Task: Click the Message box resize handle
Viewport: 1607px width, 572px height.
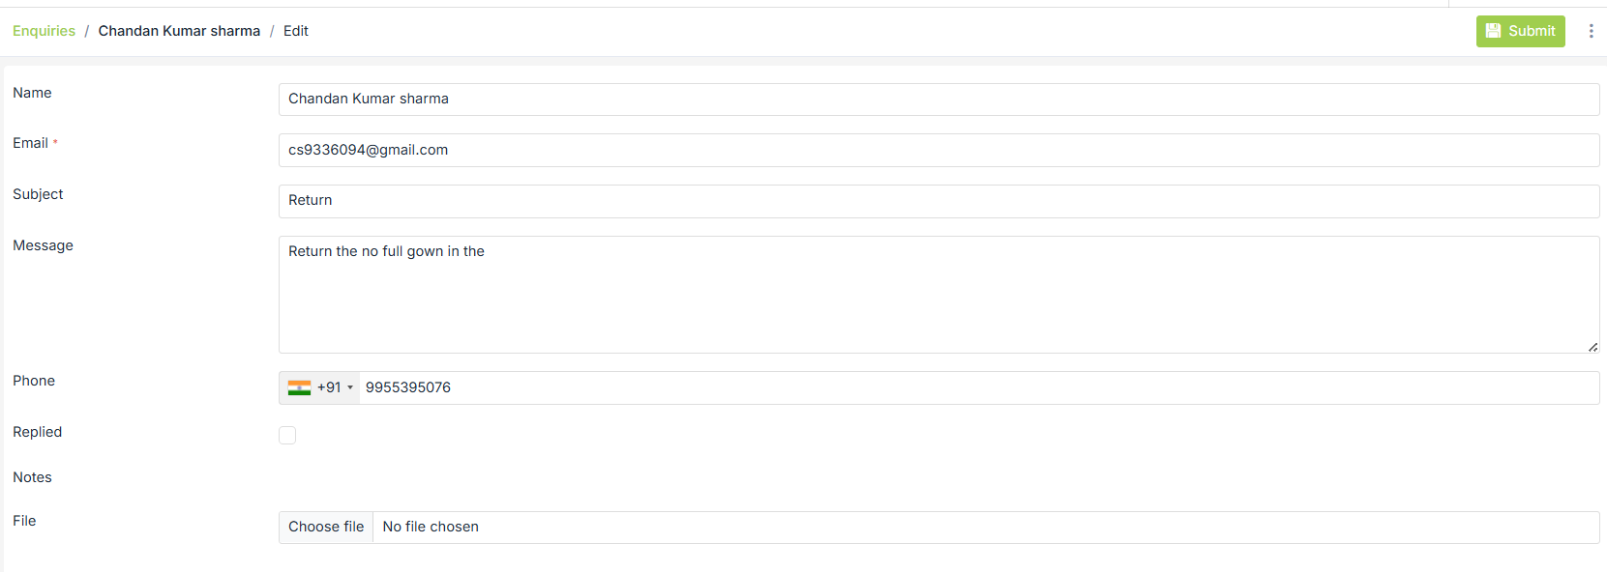Action: (1592, 347)
